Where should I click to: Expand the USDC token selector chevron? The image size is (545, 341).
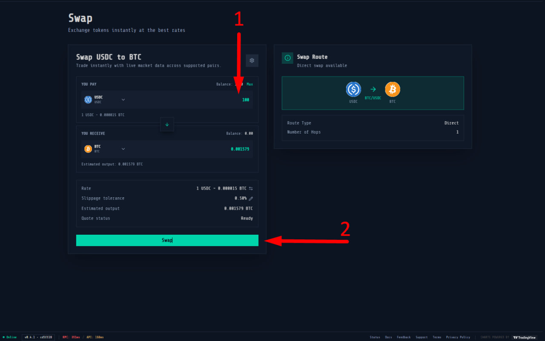pos(123,99)
